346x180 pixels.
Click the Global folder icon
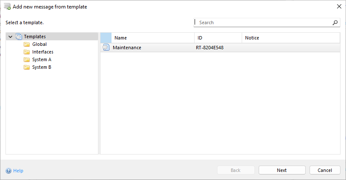pos(27,45)
